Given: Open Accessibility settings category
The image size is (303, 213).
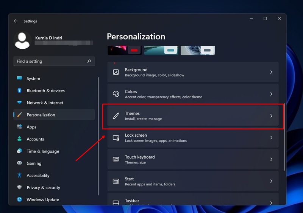Looking at the screenshot, I should coord(54,175).
